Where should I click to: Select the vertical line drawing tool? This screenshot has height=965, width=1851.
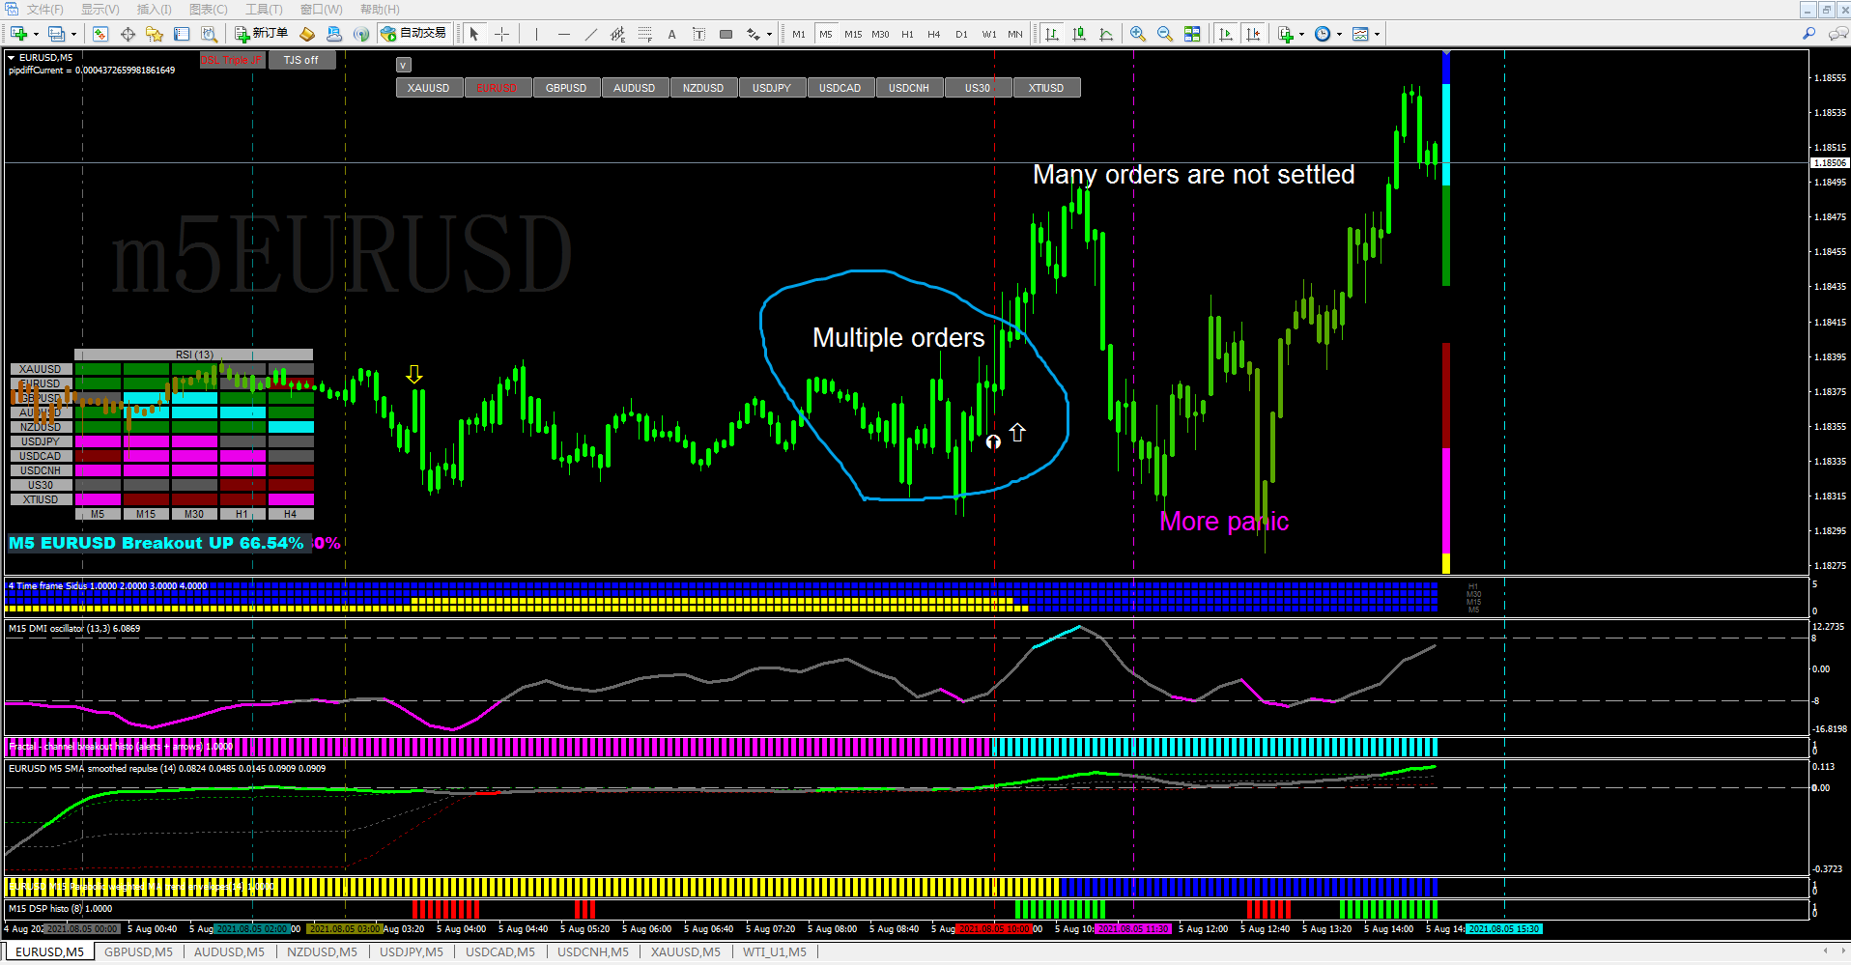[536, 34]
